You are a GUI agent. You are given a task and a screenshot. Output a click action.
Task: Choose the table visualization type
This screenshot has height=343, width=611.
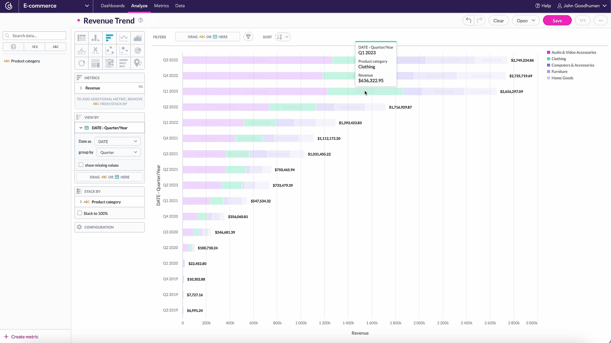[81, 38]
